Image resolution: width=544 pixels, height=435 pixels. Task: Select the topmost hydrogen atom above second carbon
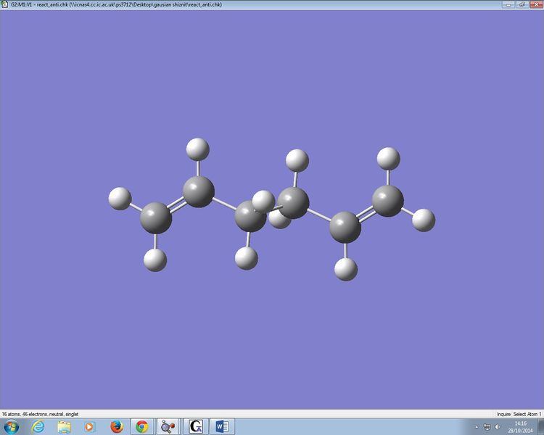[x=197, y=149]
